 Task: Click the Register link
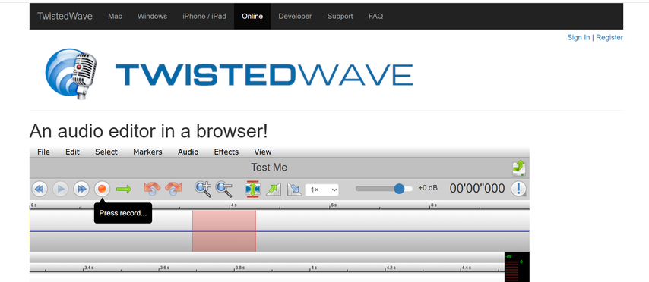coord(609,38)
